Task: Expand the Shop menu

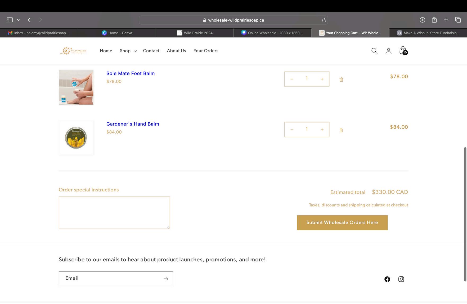Action: coord(128,51)
